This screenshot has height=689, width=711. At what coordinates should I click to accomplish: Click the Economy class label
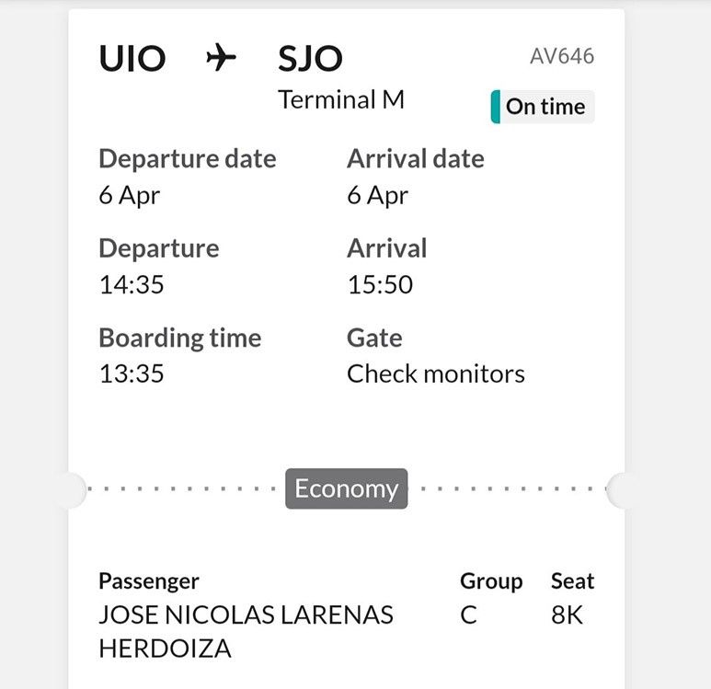pyautogui.click(x=346, y=489)
